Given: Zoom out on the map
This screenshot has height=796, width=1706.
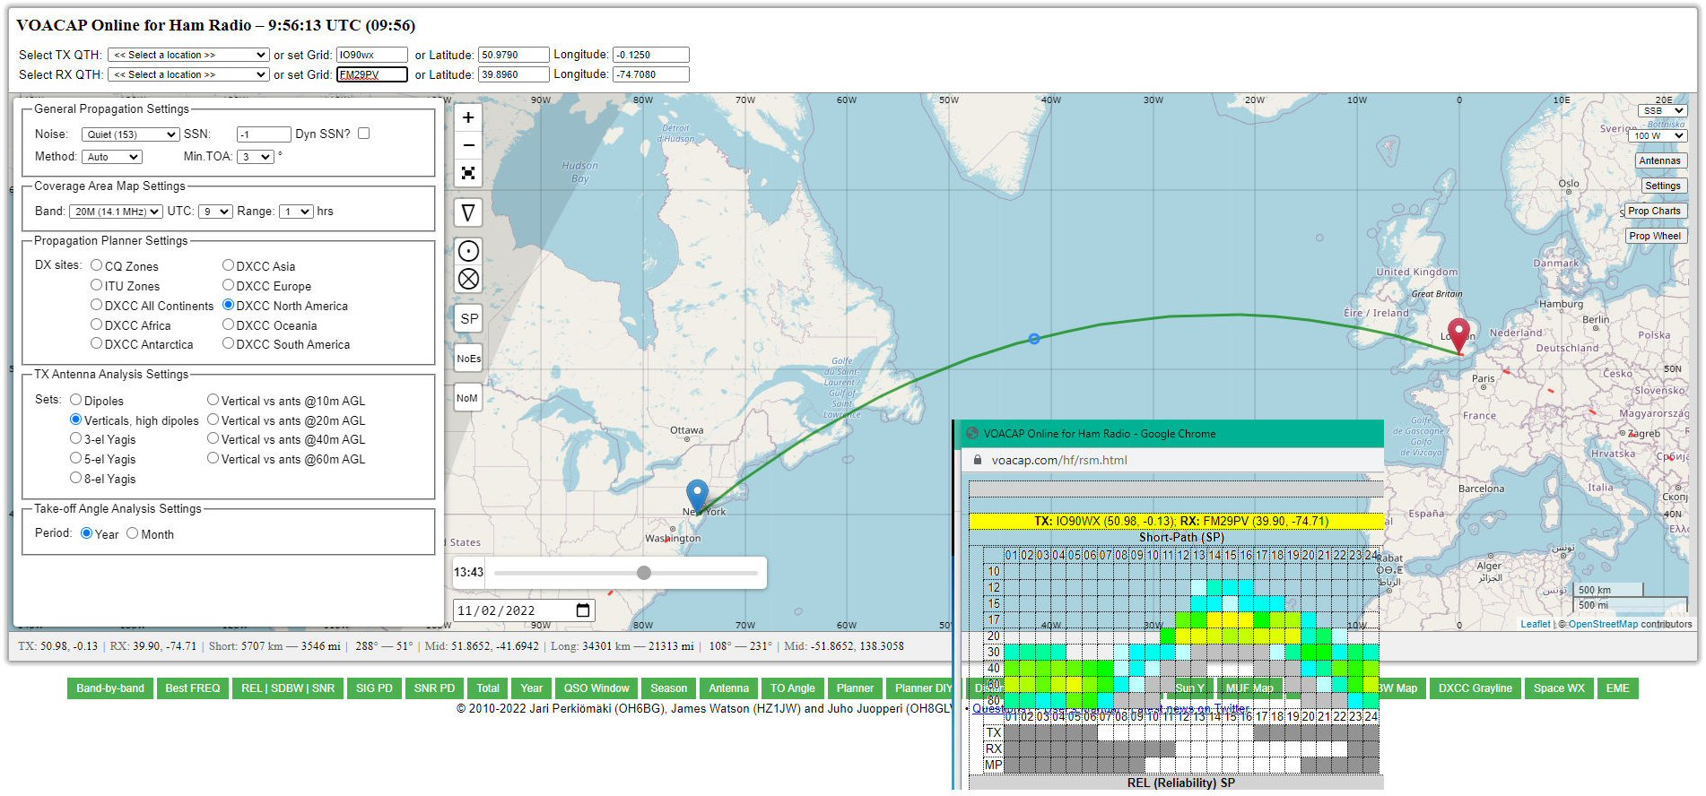Looking at the screenshot, I should 468,145.
